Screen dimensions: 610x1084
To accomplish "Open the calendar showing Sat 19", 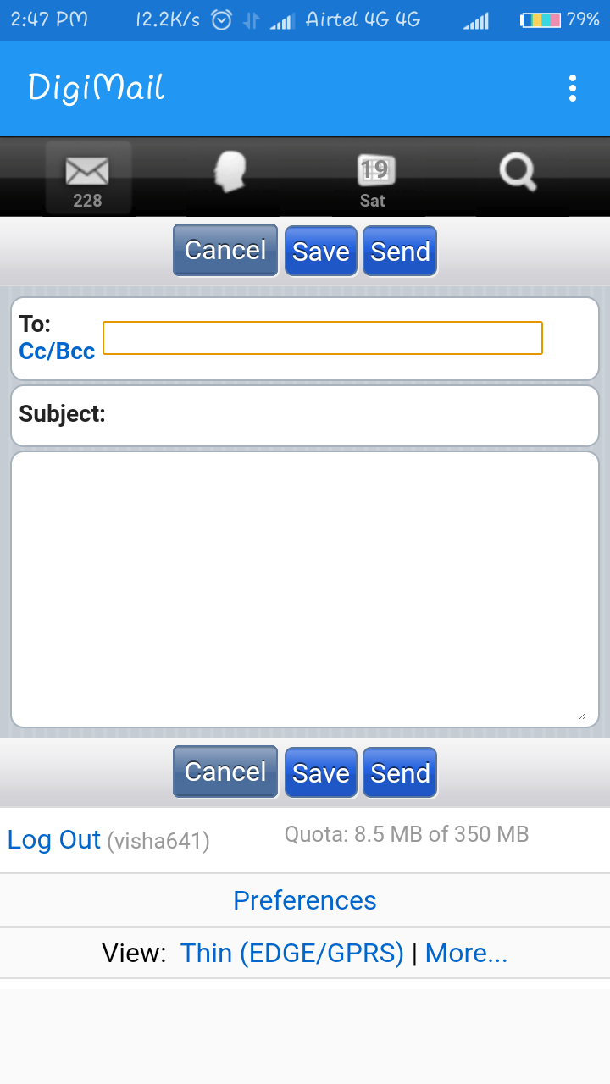I will (x=373, y=174).
